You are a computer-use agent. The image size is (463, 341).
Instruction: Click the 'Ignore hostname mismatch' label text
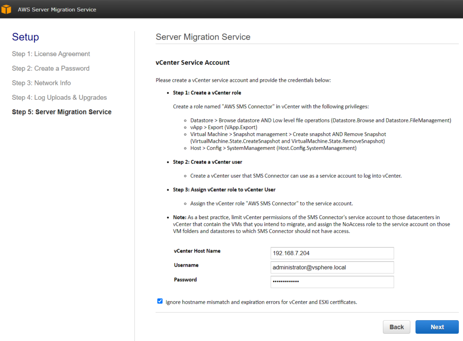[x=261, y=302]
